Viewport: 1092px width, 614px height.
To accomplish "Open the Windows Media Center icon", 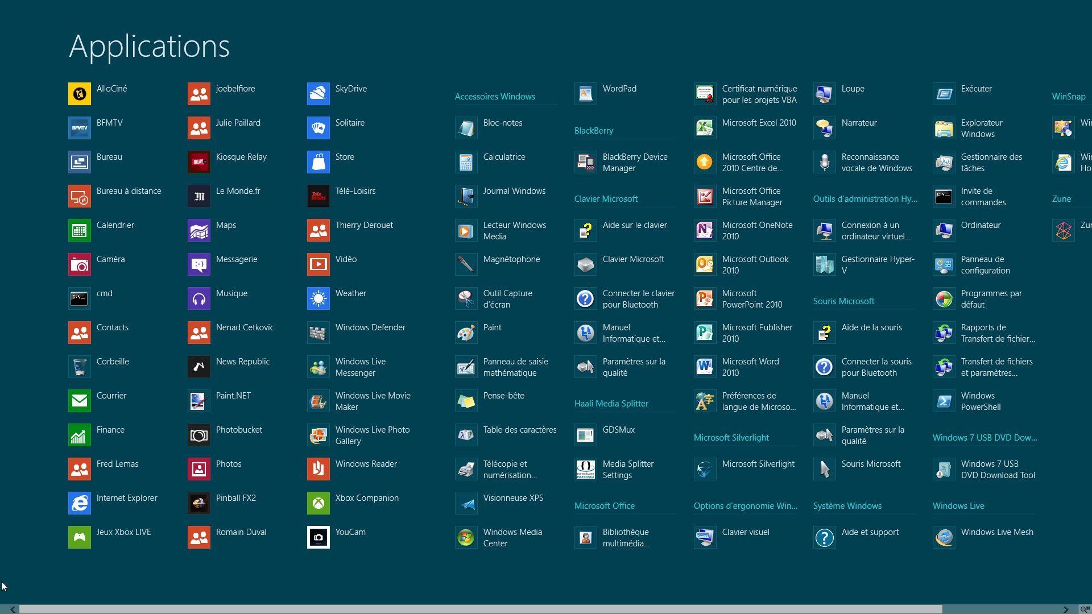I will tap(466, 537).
